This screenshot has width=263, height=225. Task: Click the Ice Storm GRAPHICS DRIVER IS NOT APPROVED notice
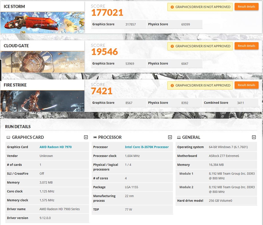(x=200, y=7)
